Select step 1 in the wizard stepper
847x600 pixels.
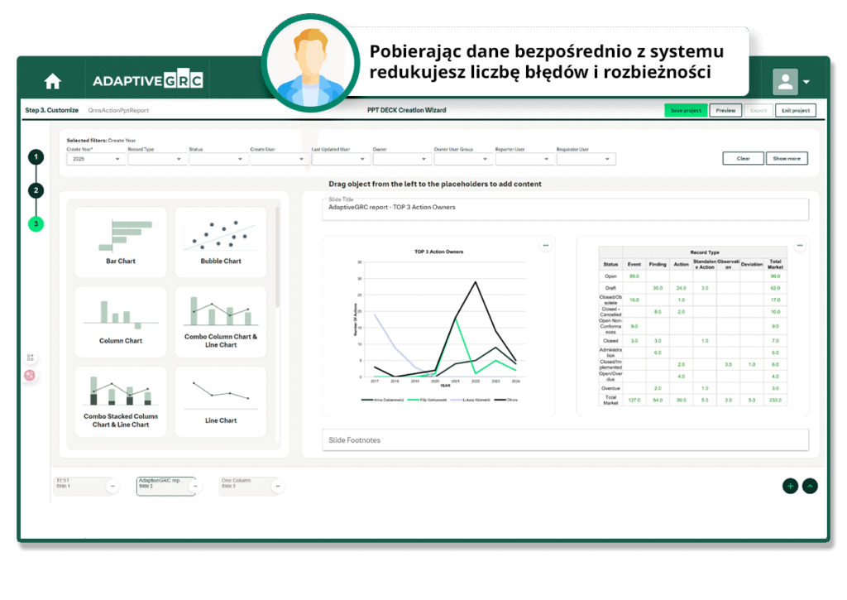[x=35, y=156]
